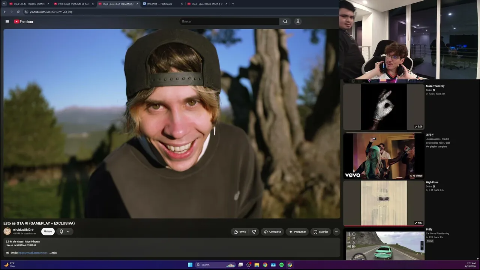Click '40.9 M de suscriptores' subscriber count
Screen dimensions: 480x270
click(x=25, y=234)
